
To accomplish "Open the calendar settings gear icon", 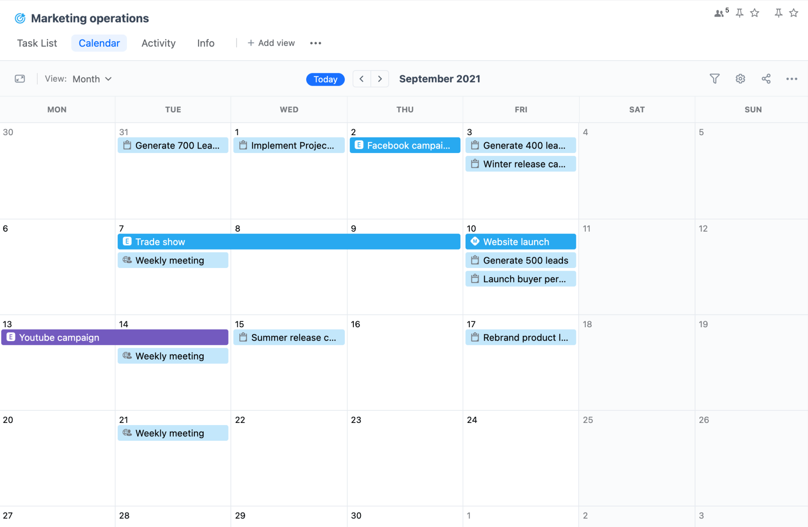I will point(740,79).
